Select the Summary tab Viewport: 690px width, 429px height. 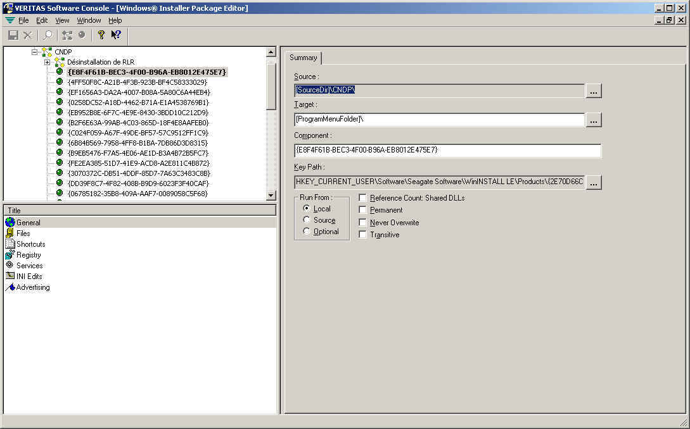303,58
